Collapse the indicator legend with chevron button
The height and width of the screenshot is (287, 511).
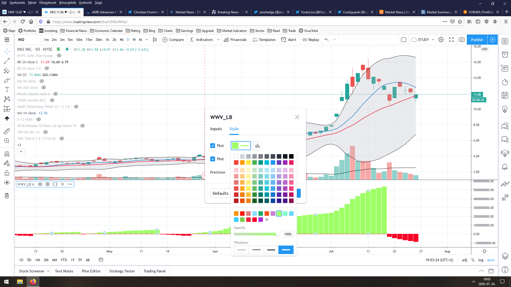21,151
